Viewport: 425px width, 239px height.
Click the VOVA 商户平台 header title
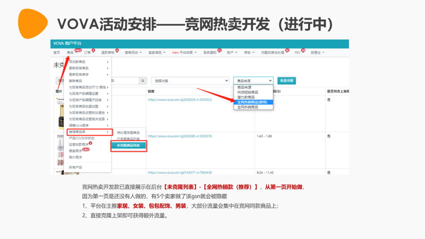[x=67, y=43]
